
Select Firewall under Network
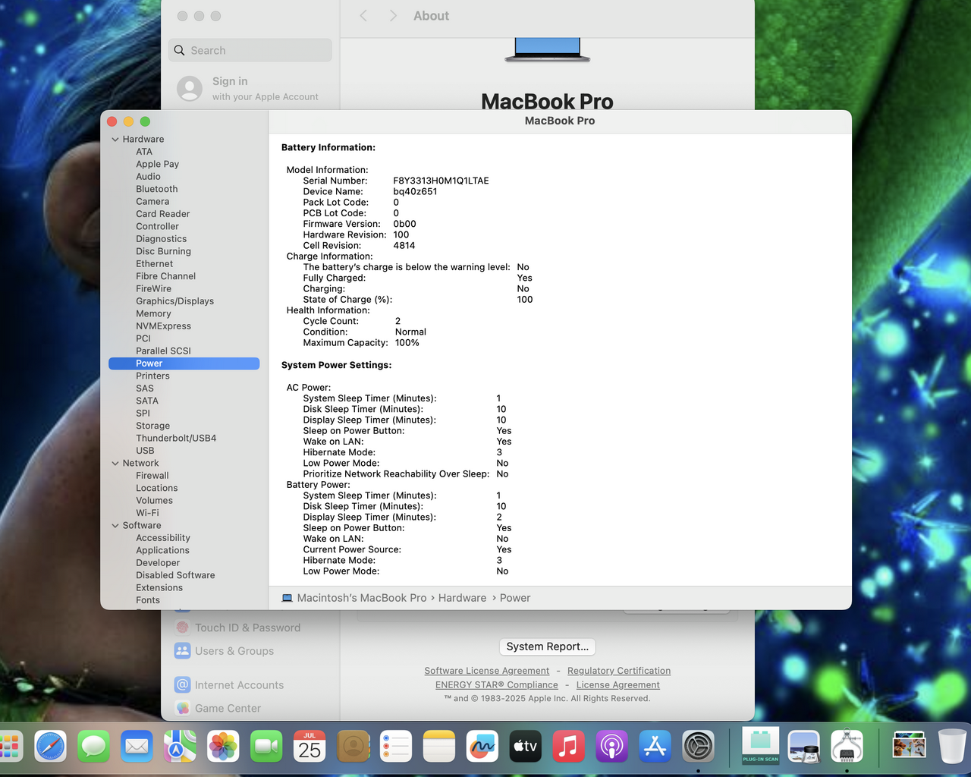152,476
